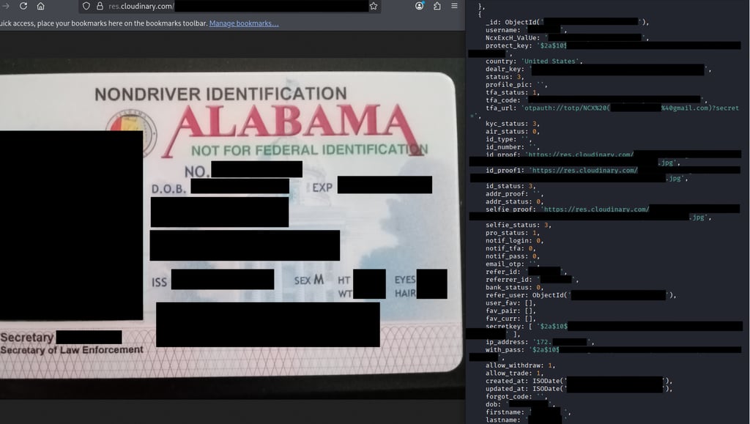
Task: Click the 'created_at: ISODate' line
Action: [579, 381]
